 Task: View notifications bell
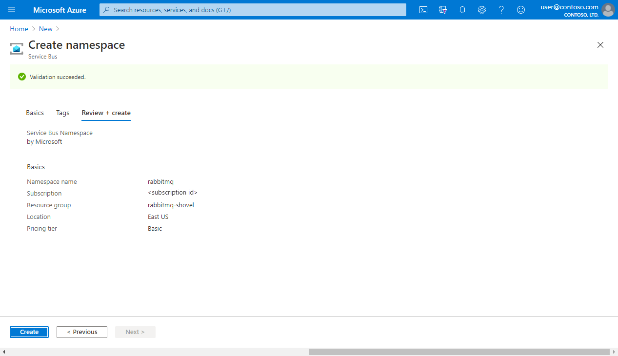coord(462,10)
